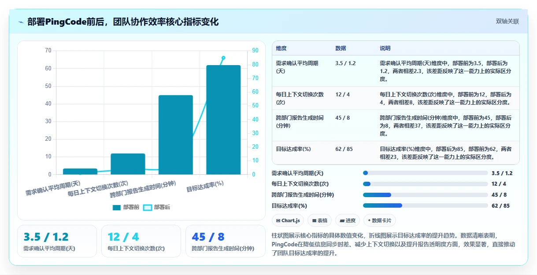The image size is (537, 275).
Task: Select the 进度 tag chip
Action: click(348, 220)
